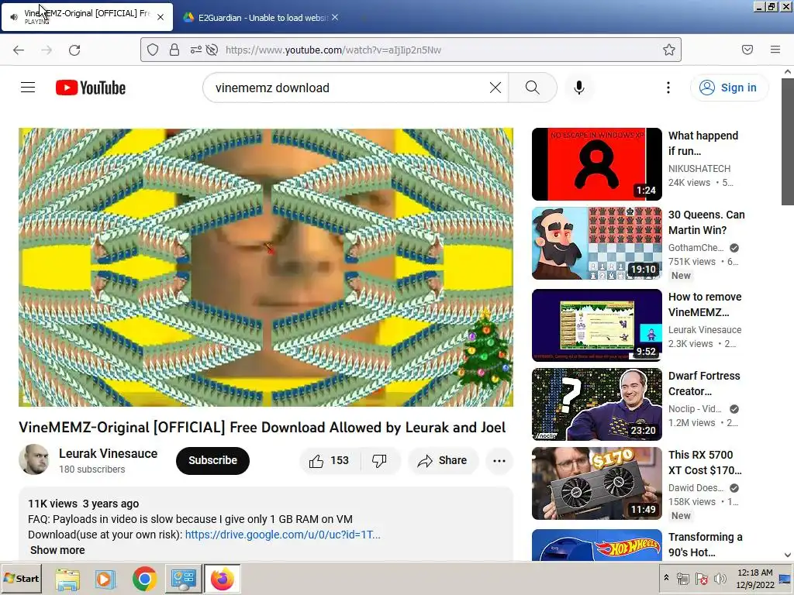Click the browser forward arrow

pos(47,50)
